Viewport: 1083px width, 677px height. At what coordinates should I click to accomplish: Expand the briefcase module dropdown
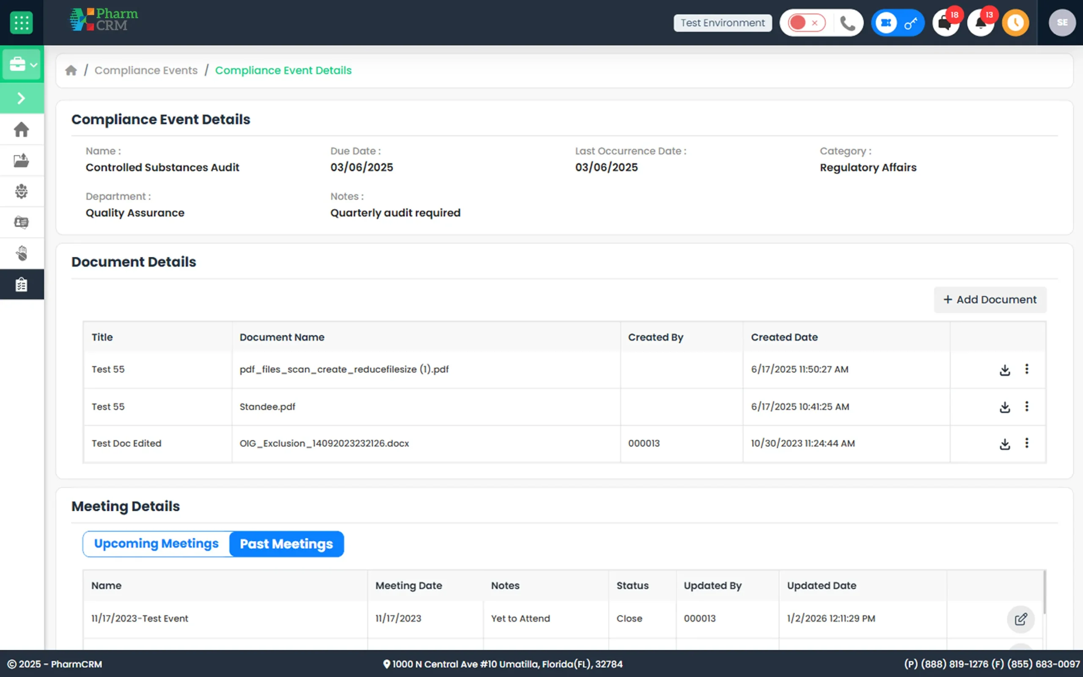[22, 64]
